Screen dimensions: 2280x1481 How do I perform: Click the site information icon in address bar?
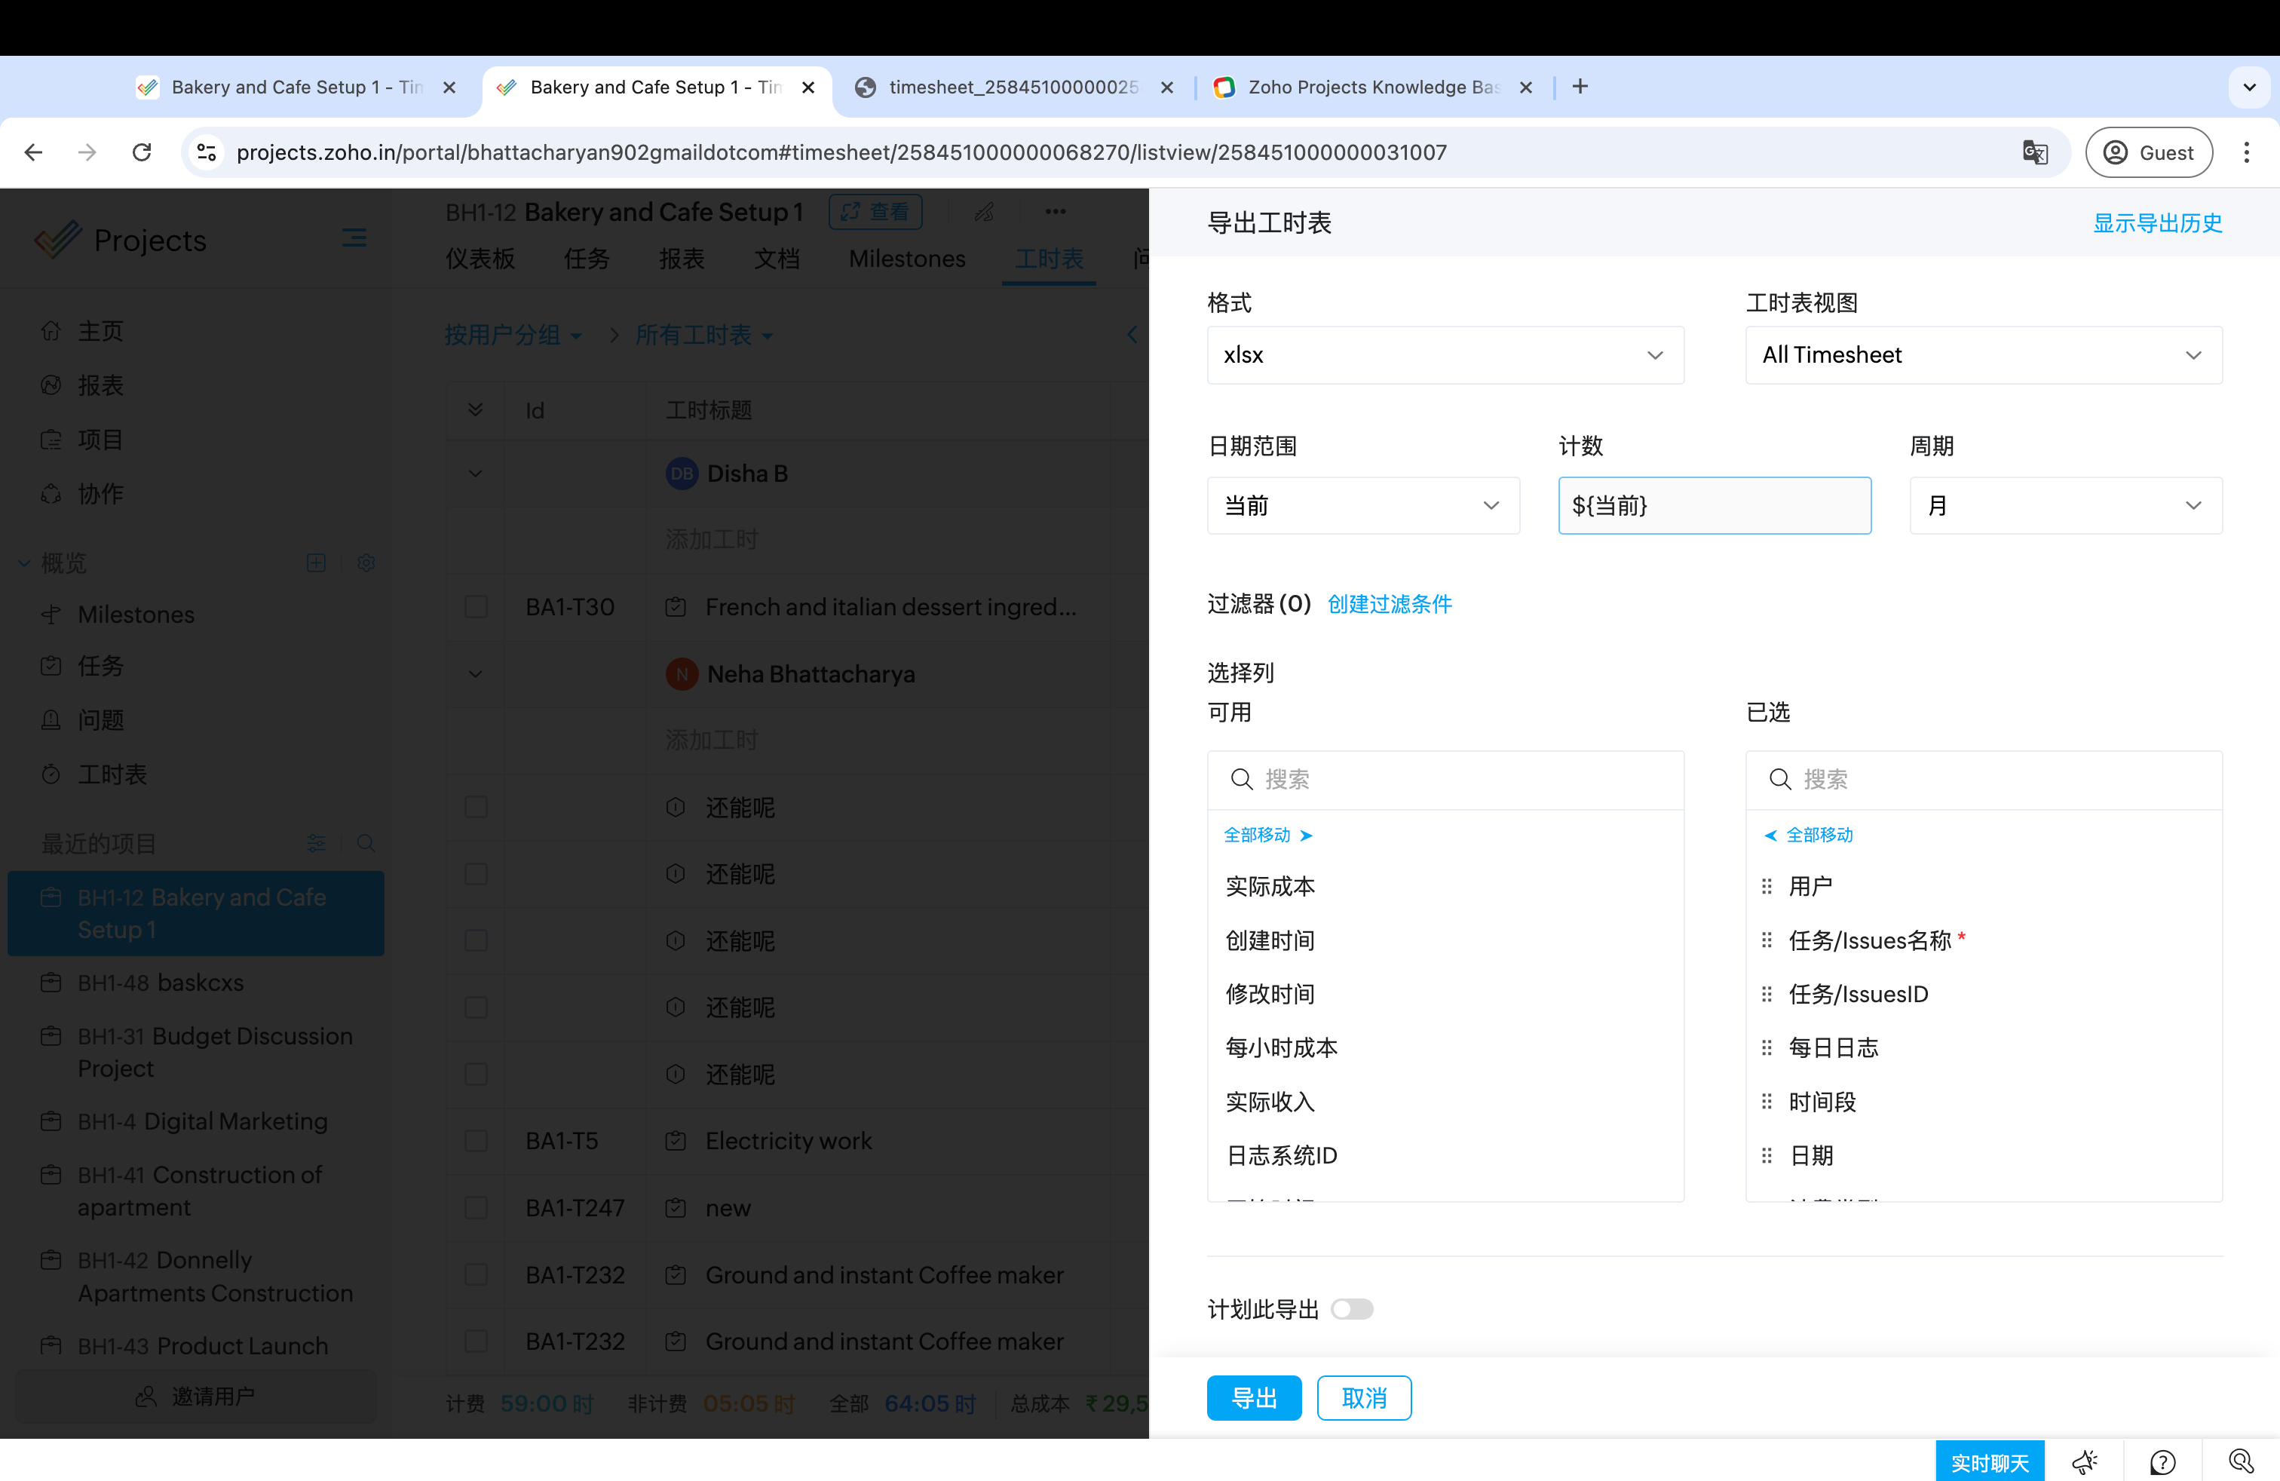point(207,152)
